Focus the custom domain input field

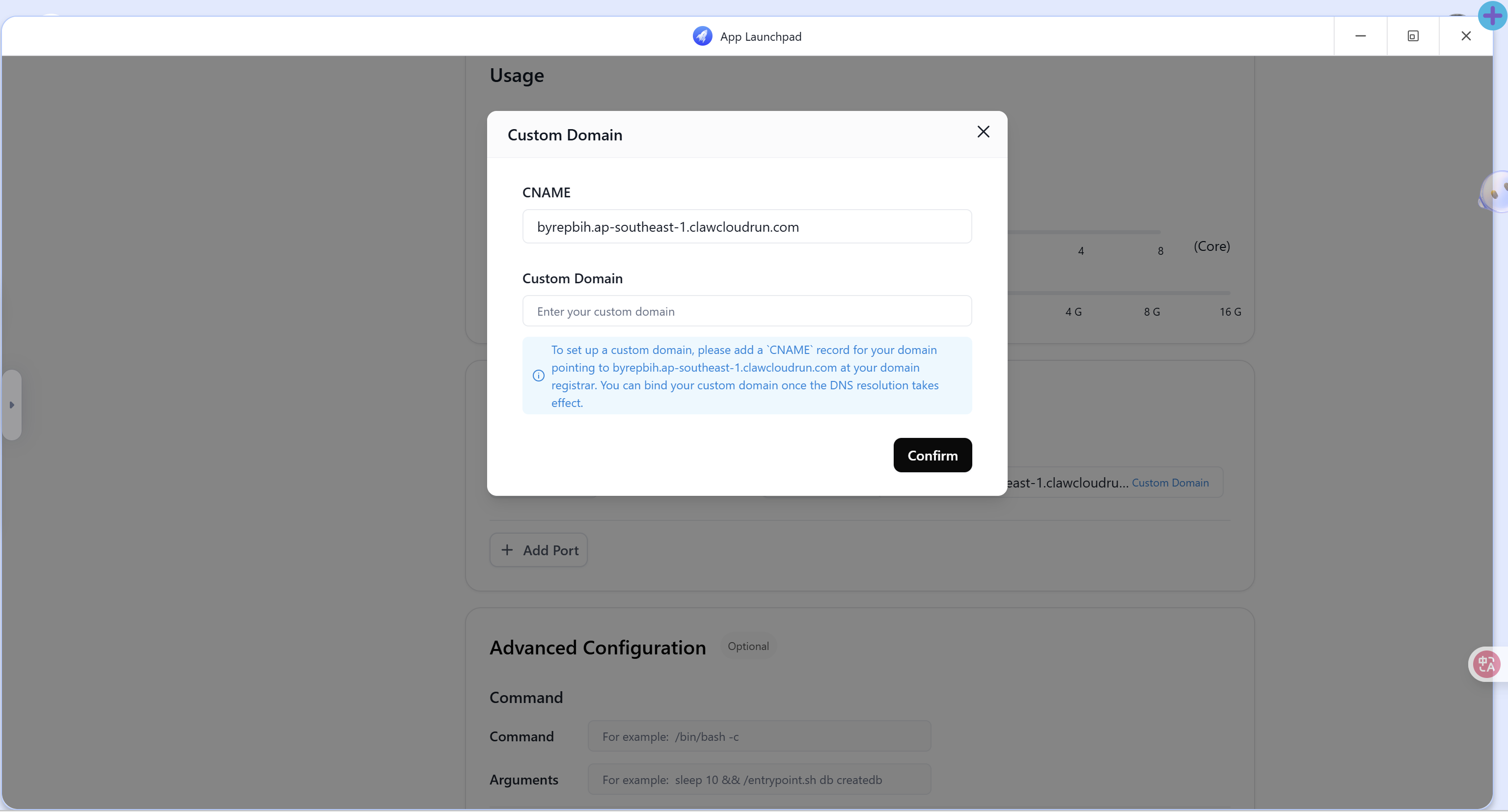746,311
